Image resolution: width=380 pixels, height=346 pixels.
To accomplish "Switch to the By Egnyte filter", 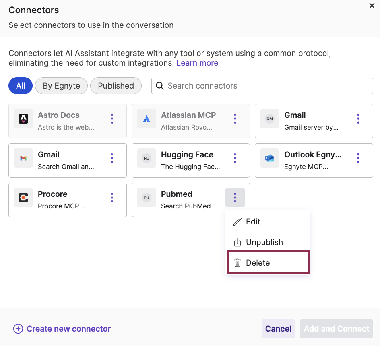I will coord(61,86).
